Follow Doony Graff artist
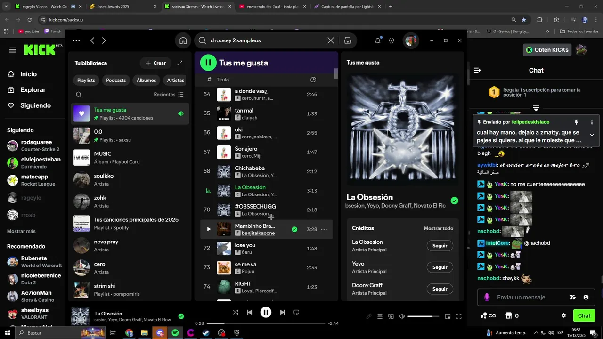Screen dimensions: 603x339 pos(440,289)
